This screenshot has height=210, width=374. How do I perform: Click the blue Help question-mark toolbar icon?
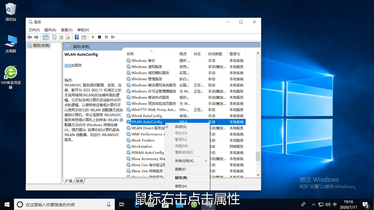pos(77,37)
